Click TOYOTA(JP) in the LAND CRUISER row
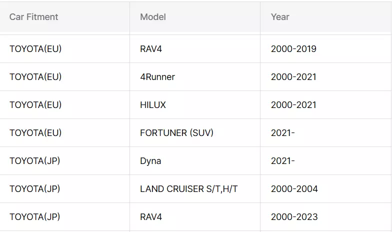 tap(34, 189)
